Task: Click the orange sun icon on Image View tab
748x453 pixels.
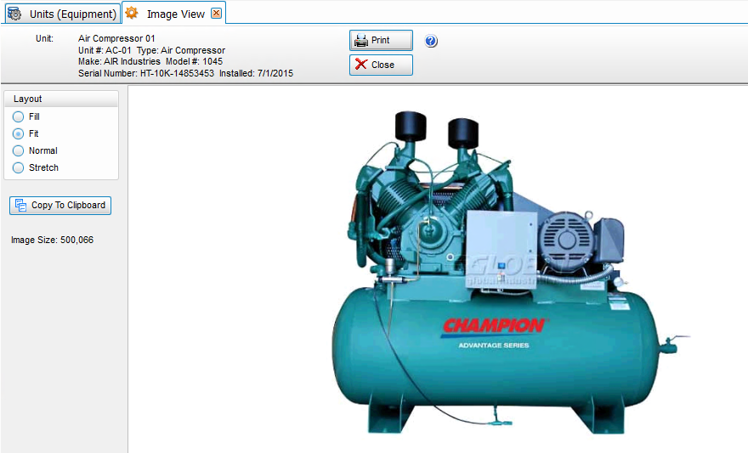Action: pyautogui.click(x=132, y=13)
